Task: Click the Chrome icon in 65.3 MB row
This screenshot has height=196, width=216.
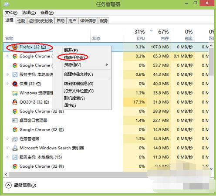Action: (x=15, y=56)
